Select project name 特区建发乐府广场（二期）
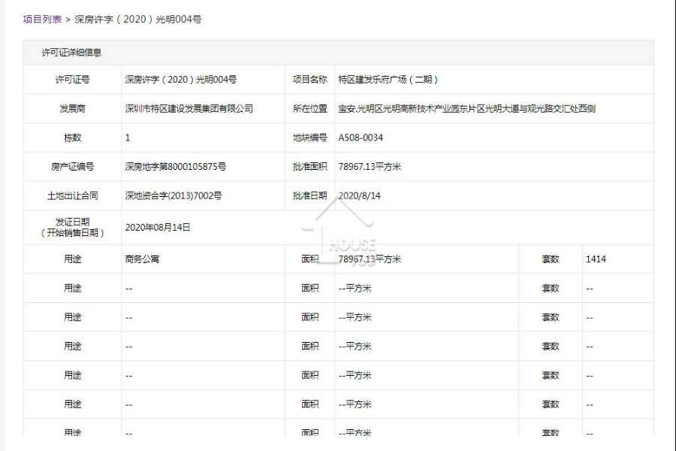Image resolution: width=676 pixels, height=451 pixels. point(389,80)
